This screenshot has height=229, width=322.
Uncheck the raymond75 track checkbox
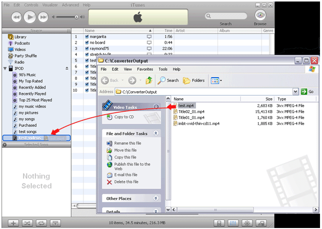[x=86, y=49]
